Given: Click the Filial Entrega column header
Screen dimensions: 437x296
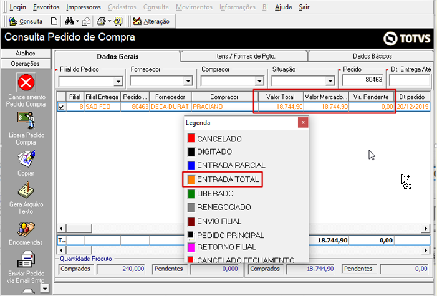Looking at the screenshot, I should pyautogui.click(x=102, y=97).
